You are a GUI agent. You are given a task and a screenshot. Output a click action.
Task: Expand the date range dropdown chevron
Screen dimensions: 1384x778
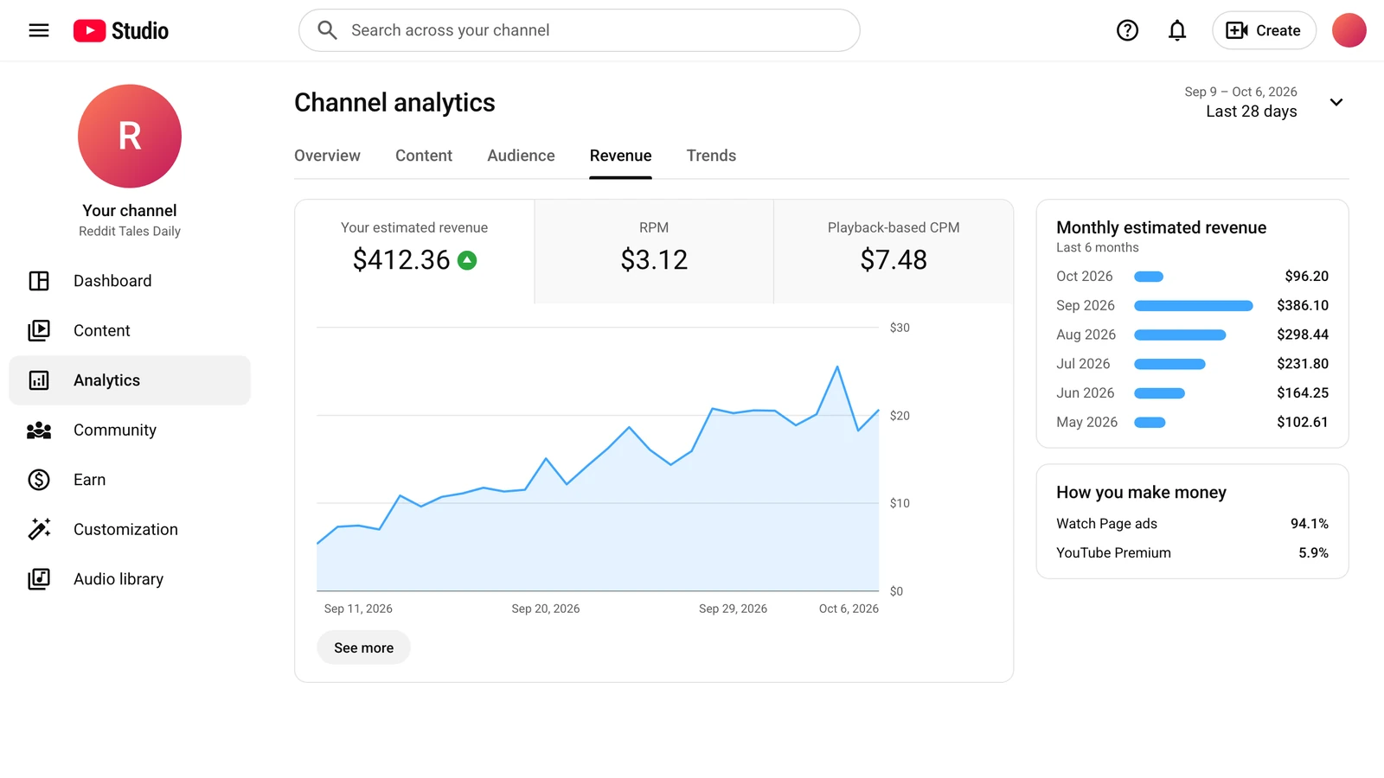(x=1336, y=102)
